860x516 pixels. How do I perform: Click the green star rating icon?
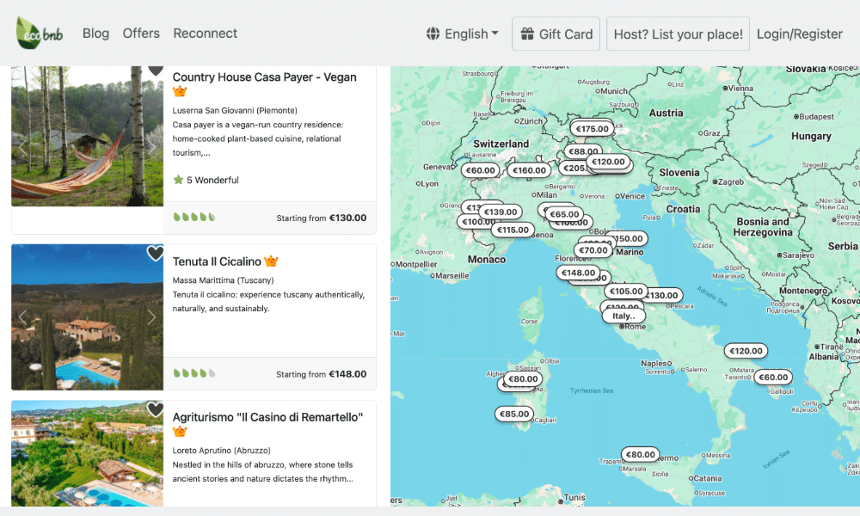[x=178, y=180]
